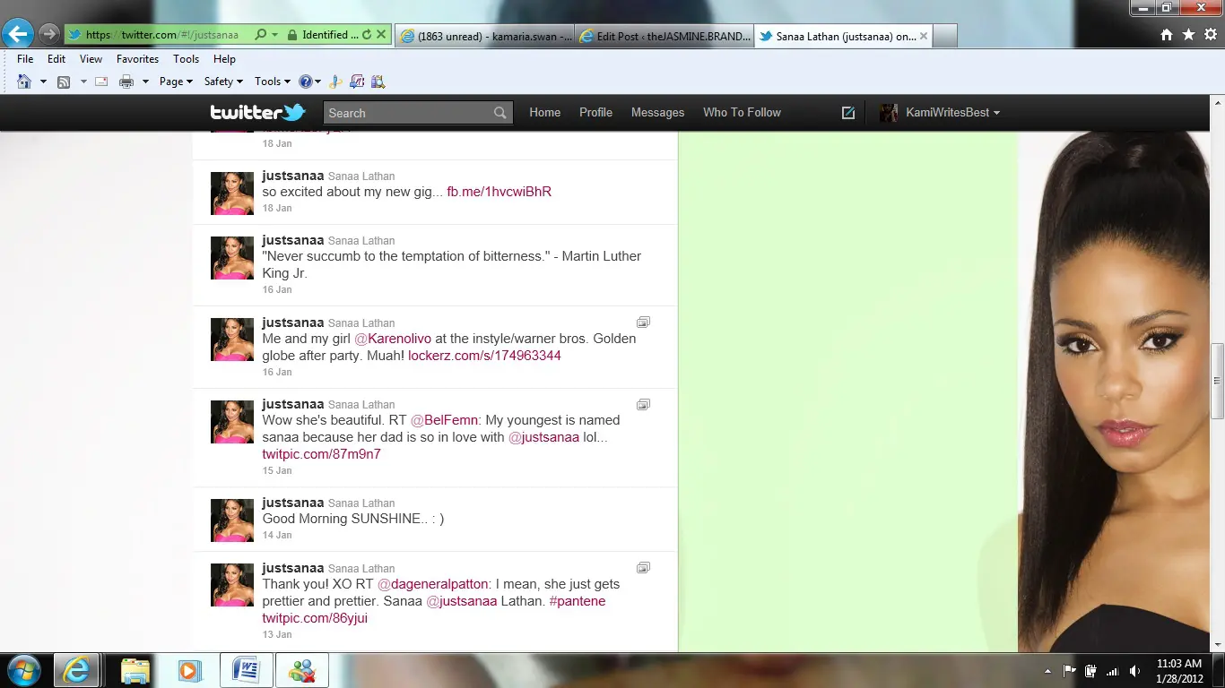Click the @BelFemn mention
This screenshot has width=1225, height=688.
pyautogui.click(x=445, y=420)
